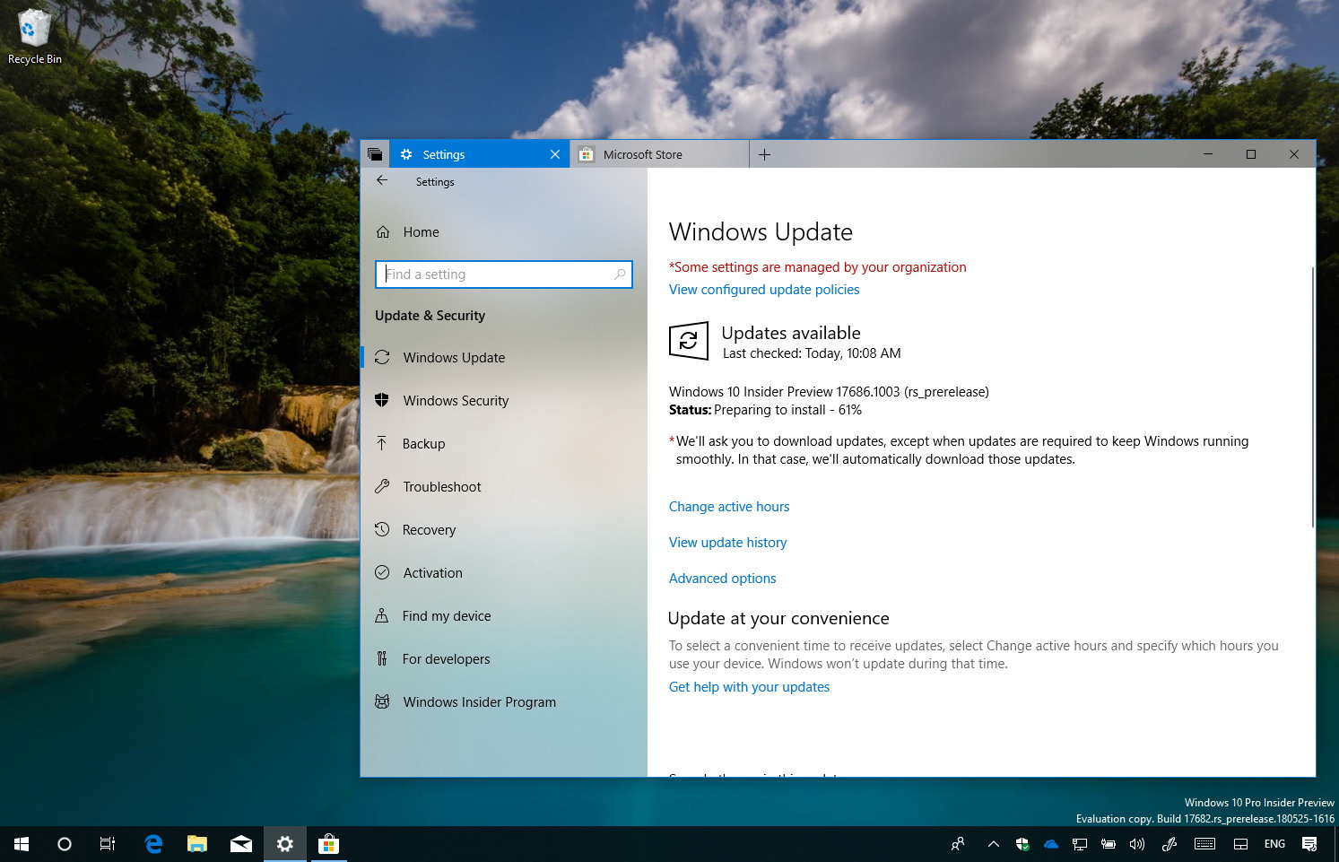1339x862 pixels.
Task: Go to Settings Home via the house icon
Action: pyautogui.click(x=384, y=231)
